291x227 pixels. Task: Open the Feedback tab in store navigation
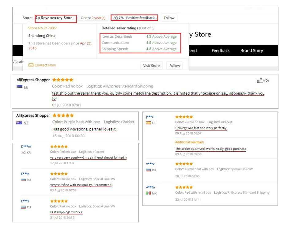(x=221, y=51)
